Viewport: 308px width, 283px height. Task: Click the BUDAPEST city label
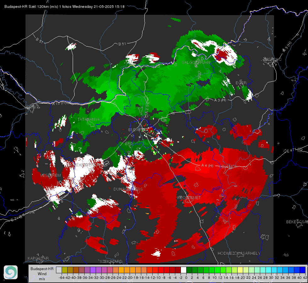138,130
